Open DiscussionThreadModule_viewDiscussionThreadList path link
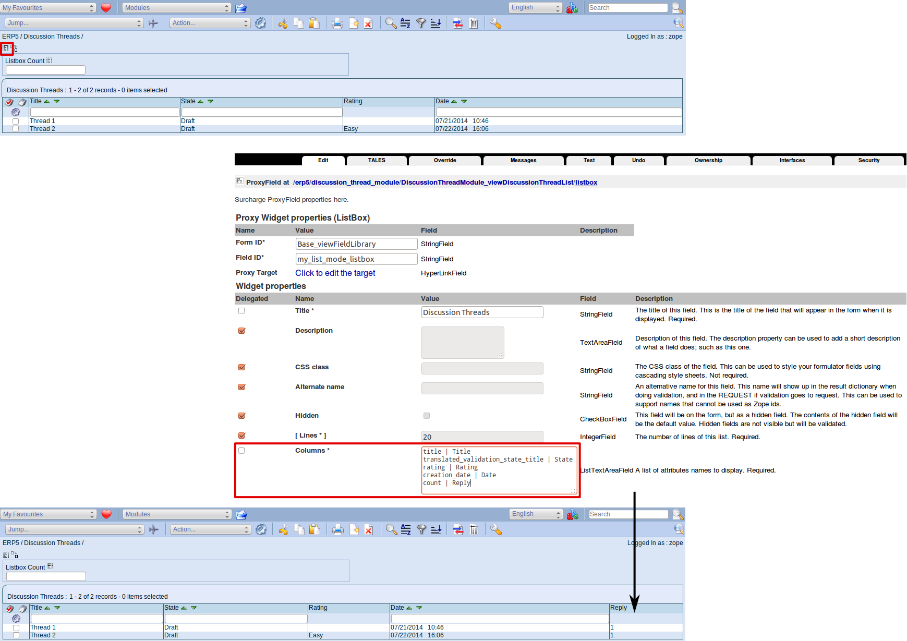This screenshot has height=641, width=907. pos(487,183)
